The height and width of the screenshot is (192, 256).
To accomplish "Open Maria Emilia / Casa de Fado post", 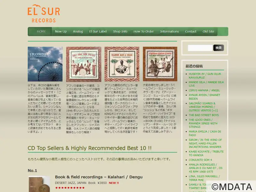I will pyautogui.click(x=205, y=133).
